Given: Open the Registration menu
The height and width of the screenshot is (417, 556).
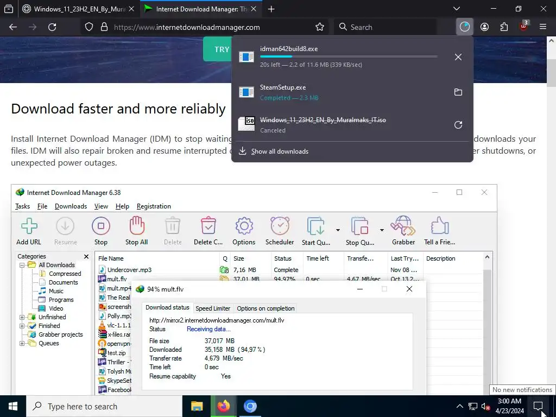Looking at the screenshot, I should [154, 206].
